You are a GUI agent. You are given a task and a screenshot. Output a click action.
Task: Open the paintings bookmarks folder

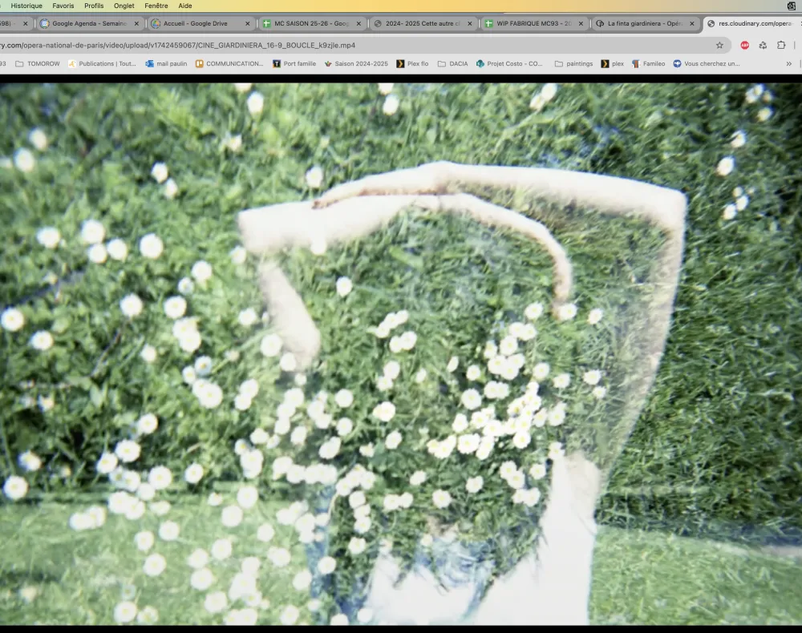pyautogui.click(x=573, y=63)
